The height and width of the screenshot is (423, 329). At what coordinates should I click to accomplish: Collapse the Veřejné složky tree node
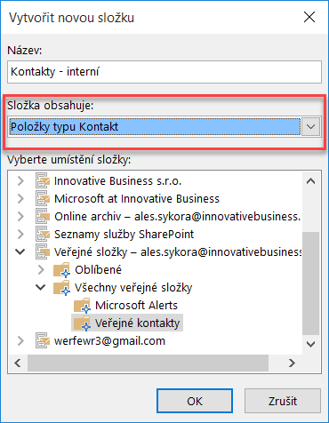tap(20, 251)
